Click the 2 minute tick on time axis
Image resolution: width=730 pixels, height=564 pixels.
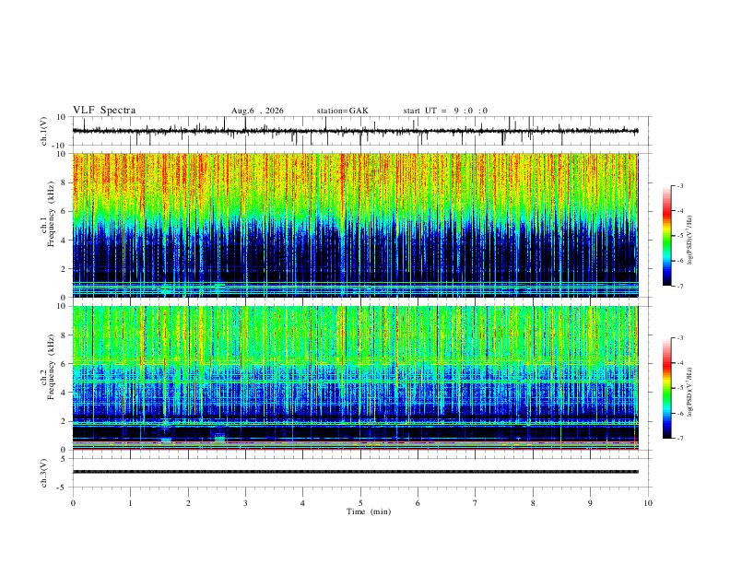(x=188, y=503)
